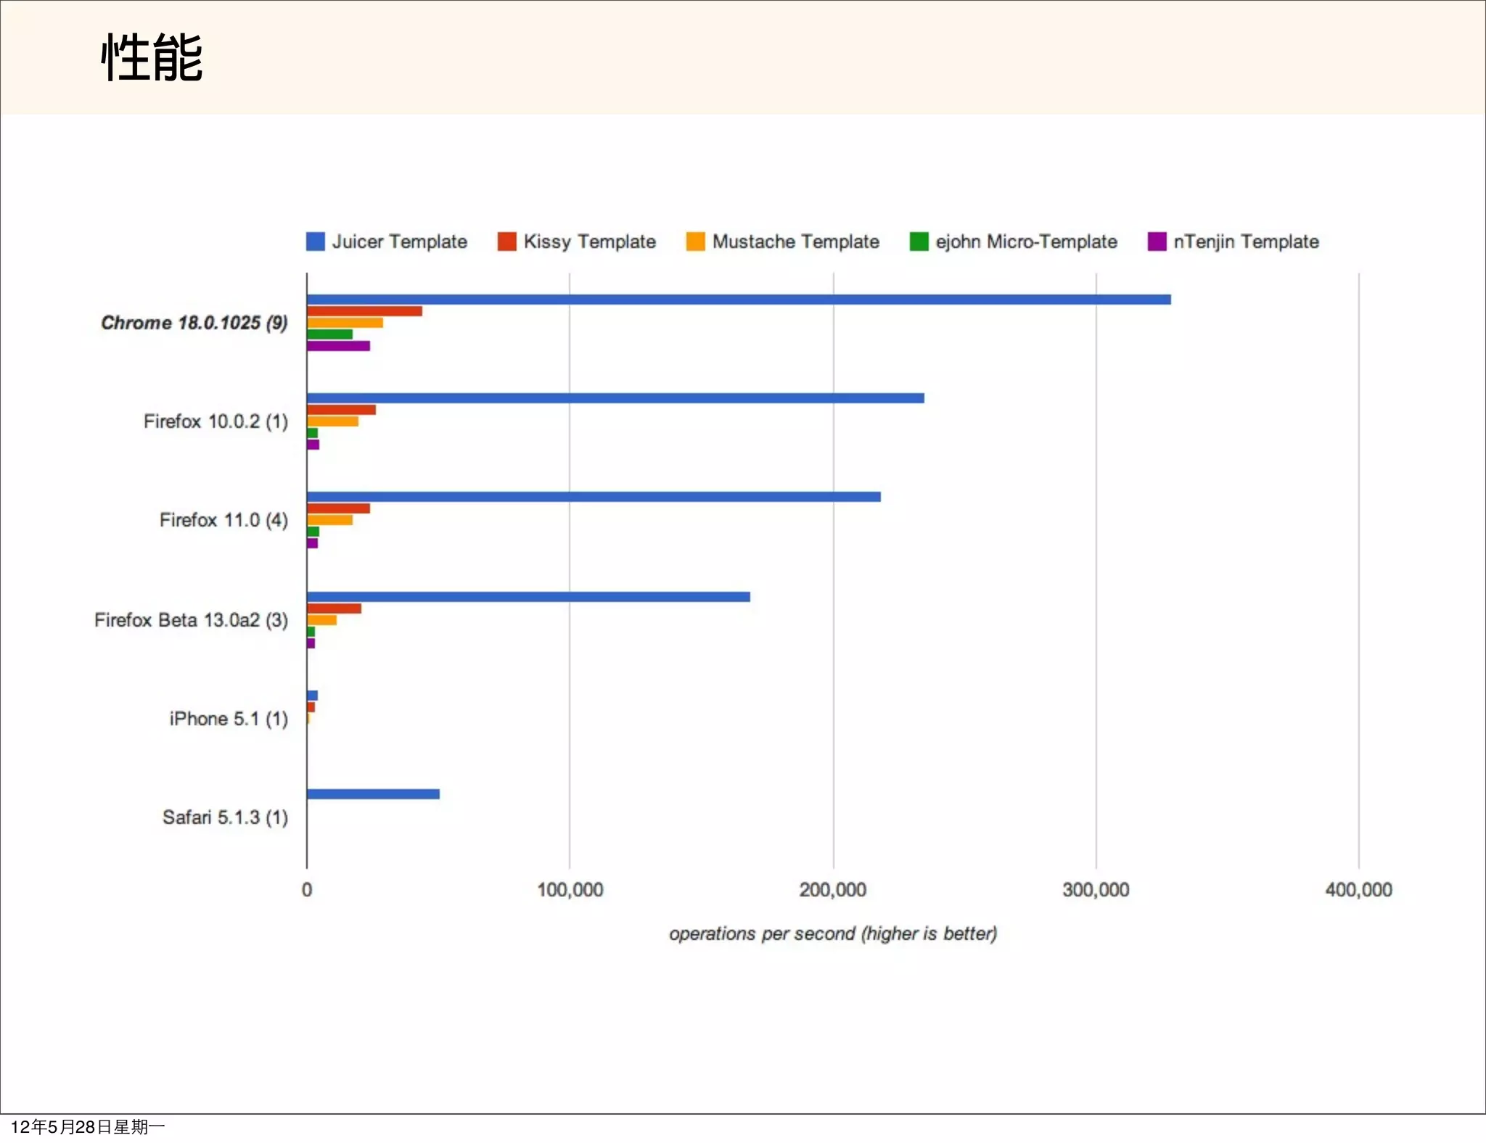Click the blue Juicer bar for Firefox 10.0.2

[615, 398]
